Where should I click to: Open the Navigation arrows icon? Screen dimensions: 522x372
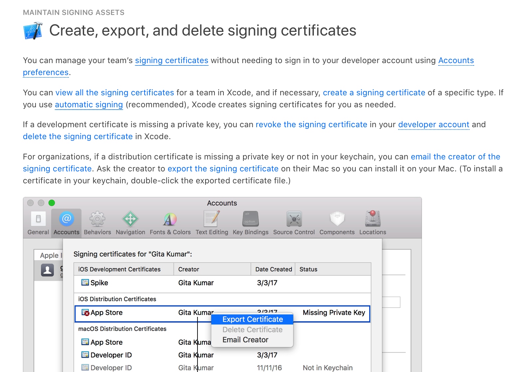pyautogui.click(x=130, y=219)
